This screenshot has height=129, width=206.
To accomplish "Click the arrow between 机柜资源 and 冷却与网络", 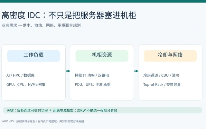I will coord(136,71).
